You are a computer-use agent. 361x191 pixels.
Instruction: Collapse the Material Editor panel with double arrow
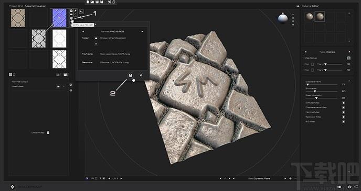pos(298,6)
